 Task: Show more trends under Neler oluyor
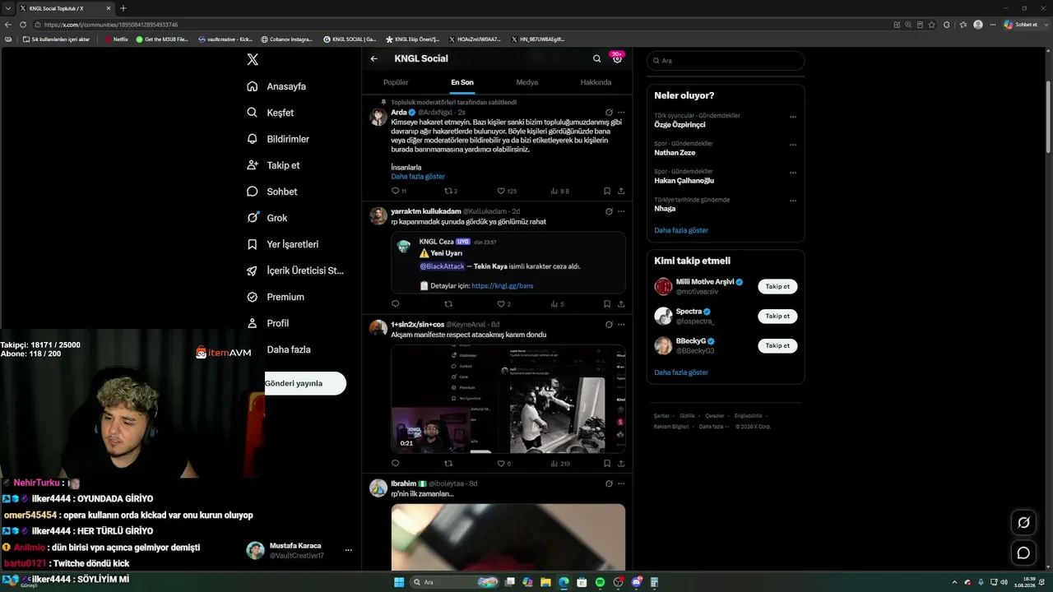pos(681,230)
